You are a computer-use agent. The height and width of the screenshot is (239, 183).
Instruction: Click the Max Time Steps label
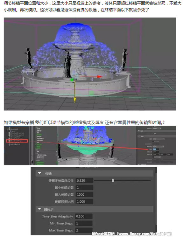61,230
